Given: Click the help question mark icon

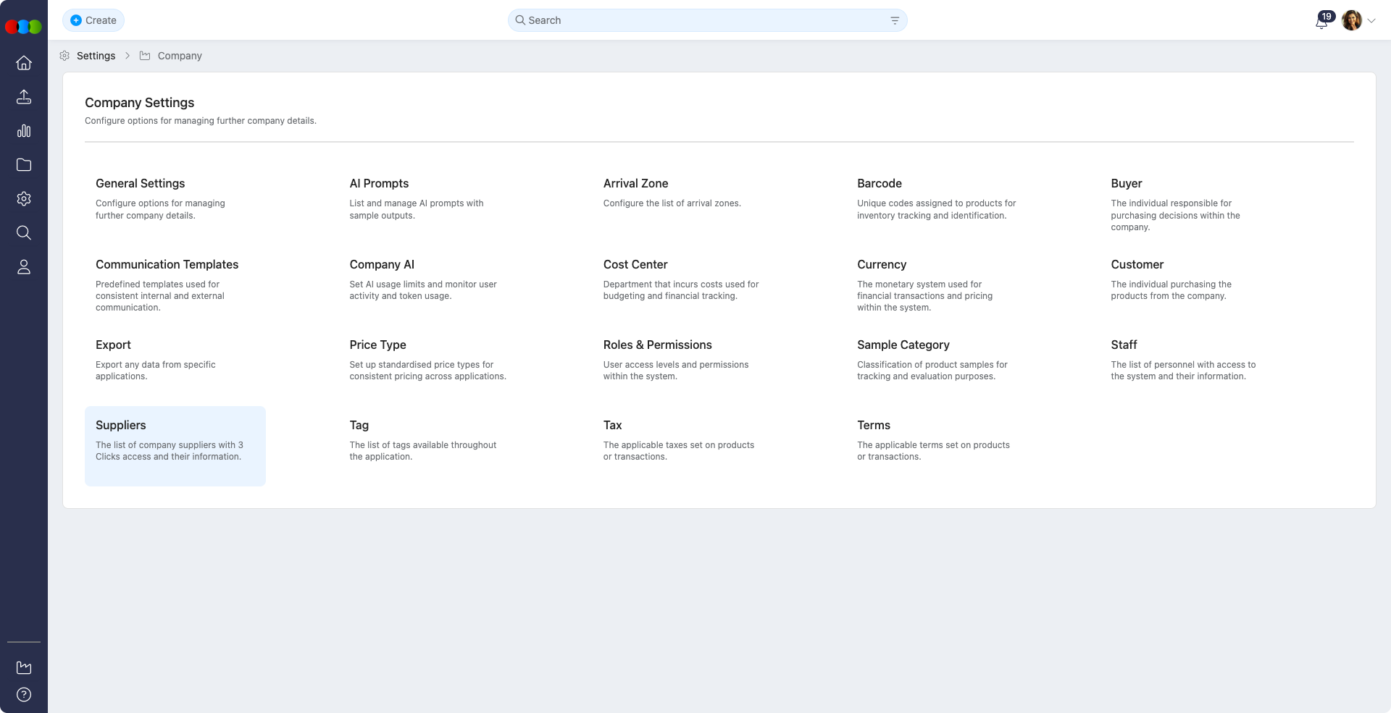Looking at the screenshot, I should [x=24, y=695].
